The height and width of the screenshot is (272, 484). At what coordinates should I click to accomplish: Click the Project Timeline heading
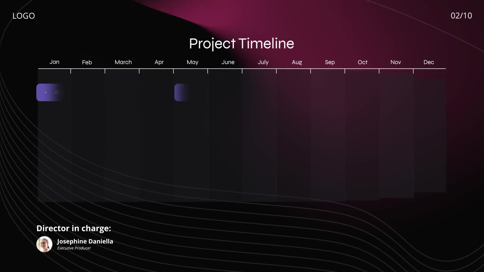coord(241,44)
